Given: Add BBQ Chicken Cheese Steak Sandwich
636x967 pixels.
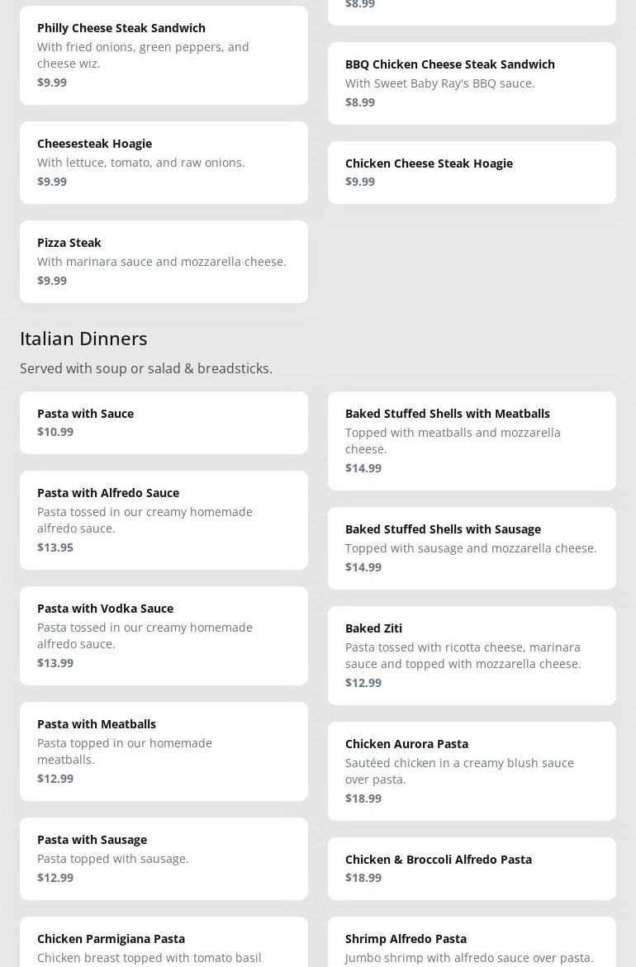Looking at the screenshot, I should pos(472,83).
